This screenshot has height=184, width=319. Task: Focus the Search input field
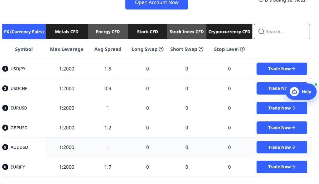pyautogui.click(x=282, y=32)
